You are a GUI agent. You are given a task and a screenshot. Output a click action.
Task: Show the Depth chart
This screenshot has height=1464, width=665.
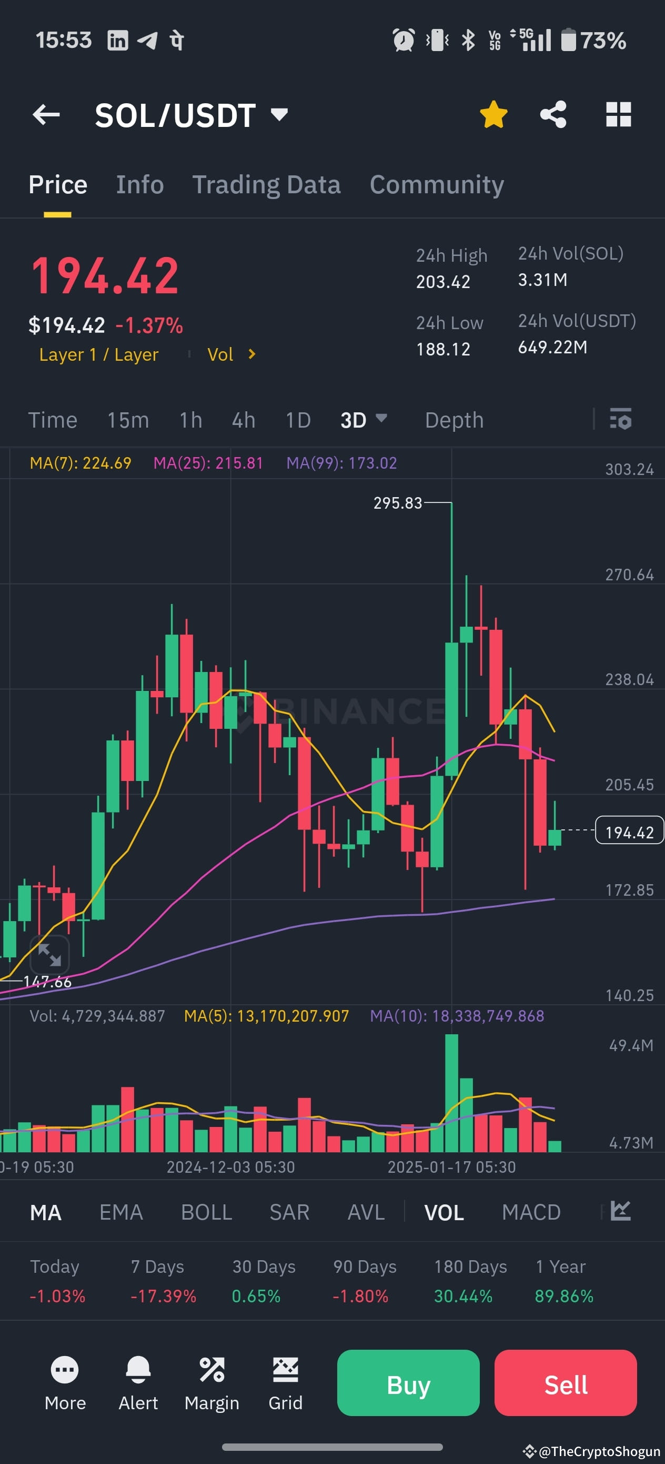click(455, 420)
